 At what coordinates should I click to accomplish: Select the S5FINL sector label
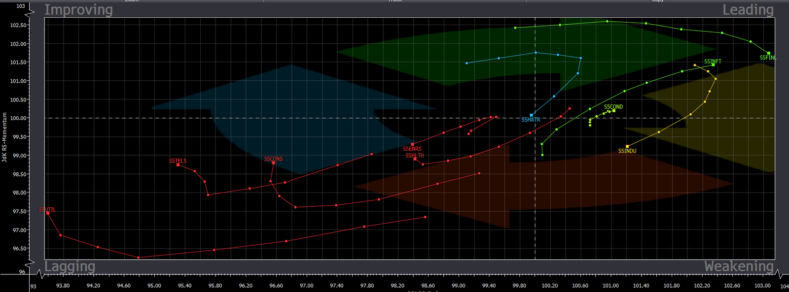tap(768, 58)
